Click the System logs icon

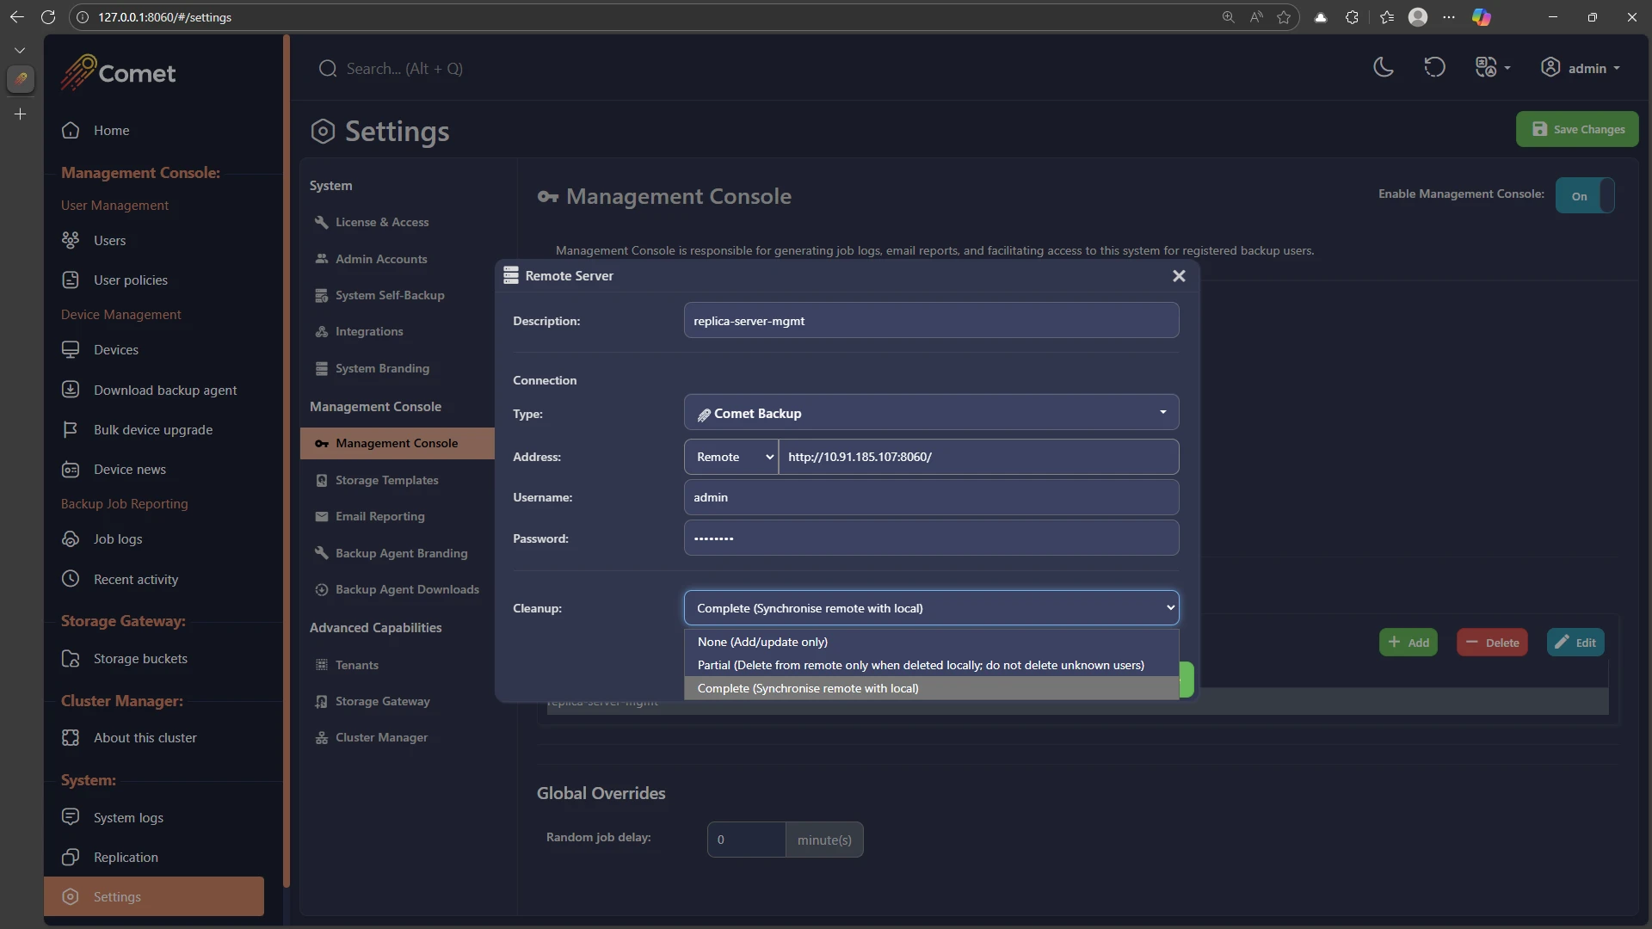(71, 817)
